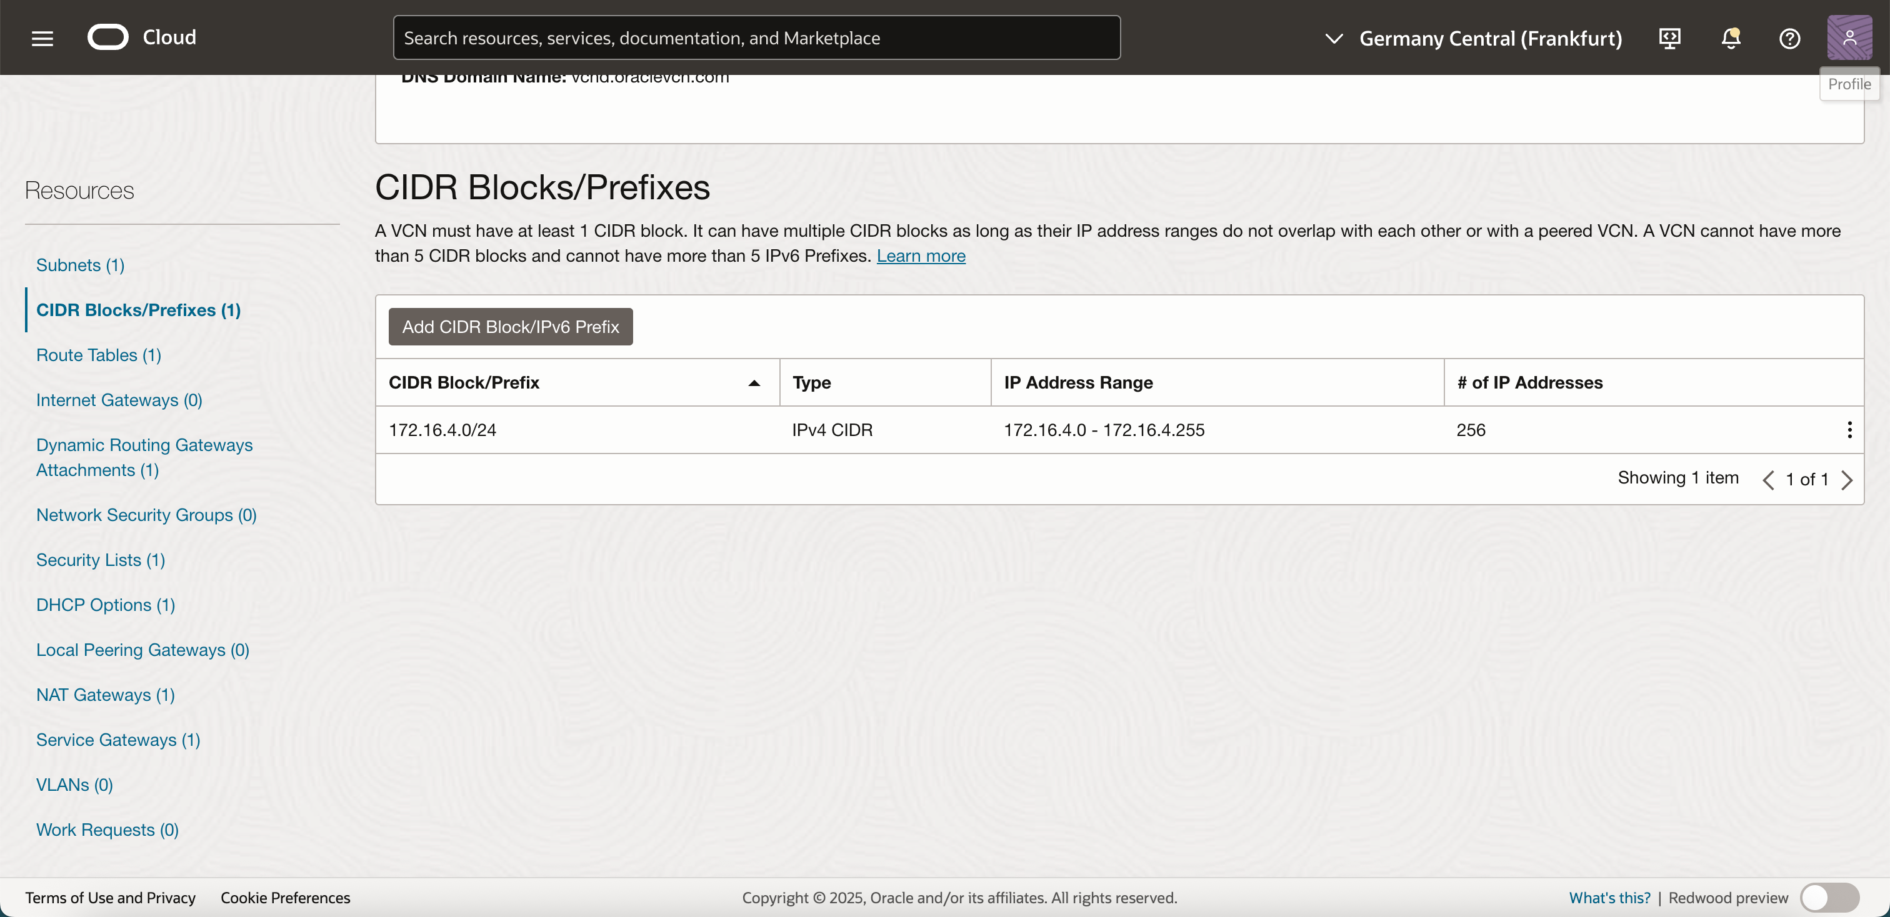Open the Cloud Shell developer tools icon
The height and width of the screenshot is (917, 1890).
[1669, 38]
